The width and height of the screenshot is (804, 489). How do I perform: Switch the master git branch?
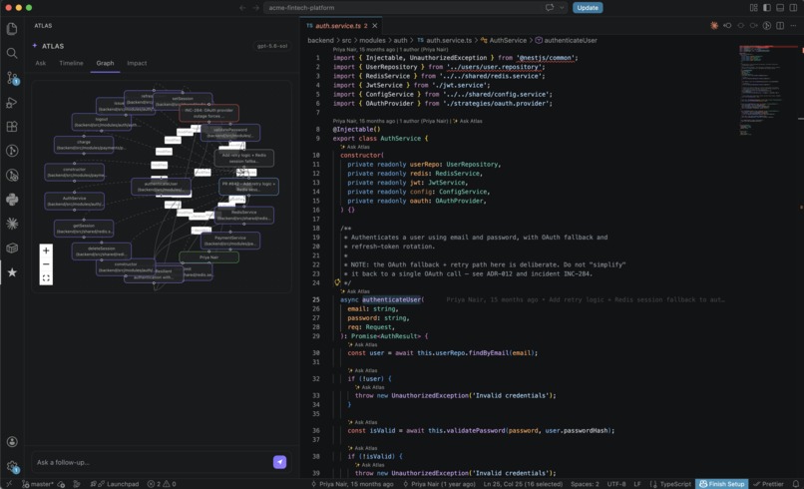(x=38, y=484)
